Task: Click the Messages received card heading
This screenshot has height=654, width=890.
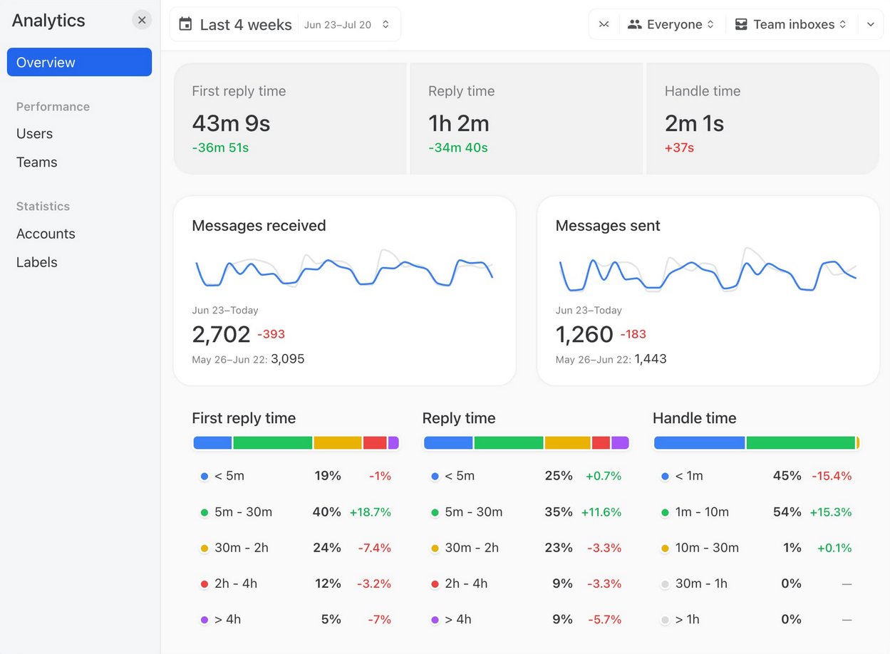Action: click(259, 226)
